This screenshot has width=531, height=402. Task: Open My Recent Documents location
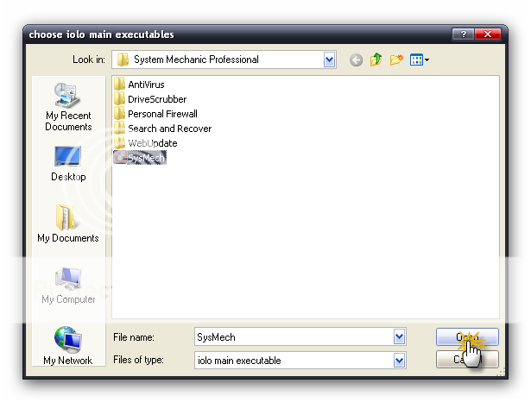click(68, 107)
